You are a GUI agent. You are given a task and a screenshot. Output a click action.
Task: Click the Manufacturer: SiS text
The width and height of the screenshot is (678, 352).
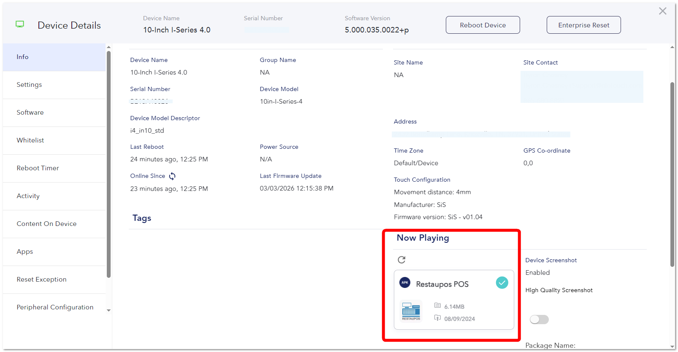(420, 205)
